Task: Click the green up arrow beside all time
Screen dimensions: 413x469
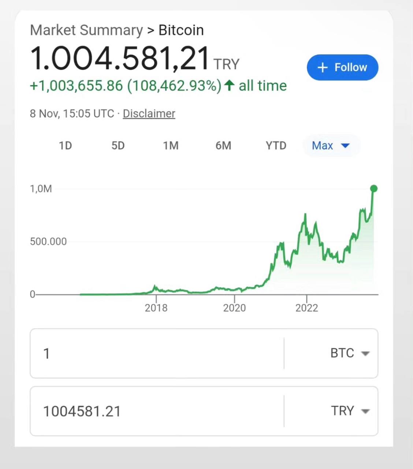Action: [229, 86]
